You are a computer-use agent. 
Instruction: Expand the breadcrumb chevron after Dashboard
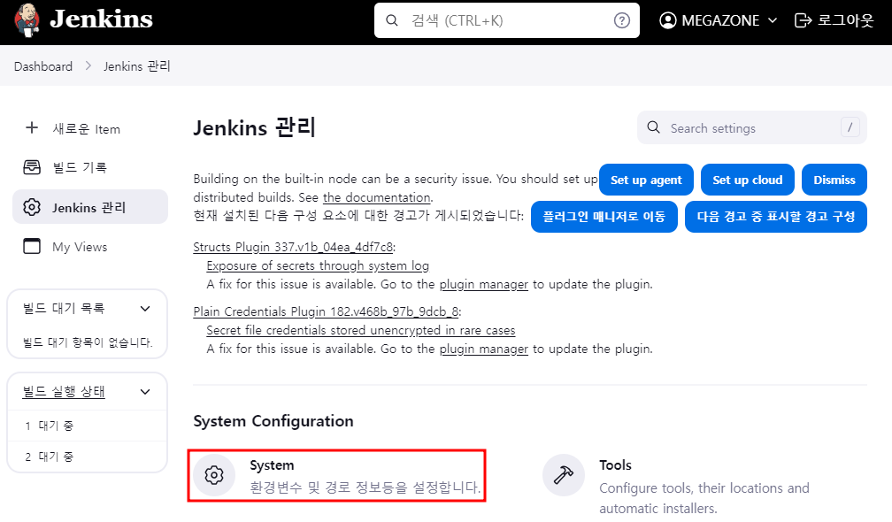click(x=88, y=66)
